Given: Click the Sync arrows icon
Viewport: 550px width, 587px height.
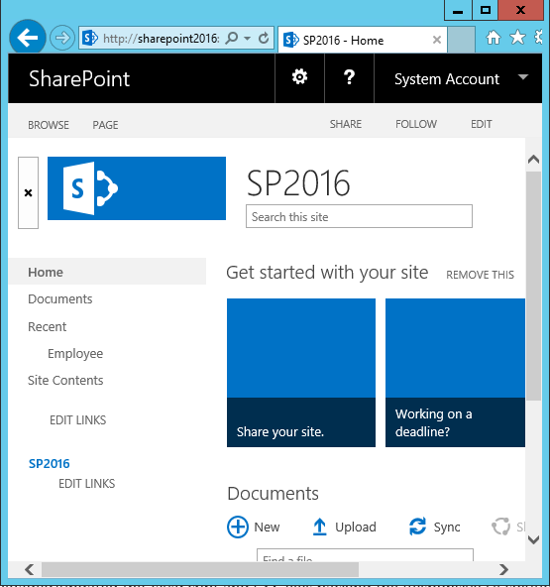Looking at the screenshot, I should (x=417, y=527).
